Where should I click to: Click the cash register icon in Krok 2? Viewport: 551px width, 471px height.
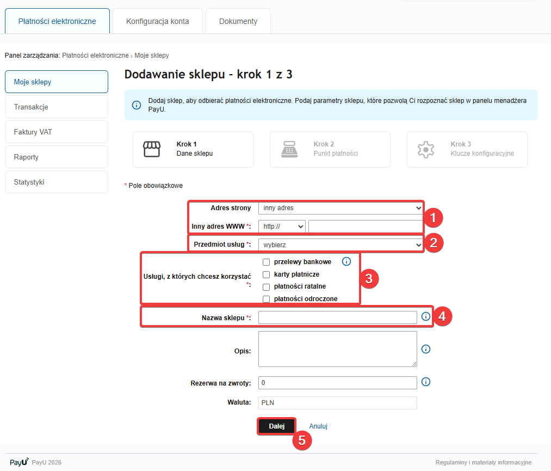[289, 149]
